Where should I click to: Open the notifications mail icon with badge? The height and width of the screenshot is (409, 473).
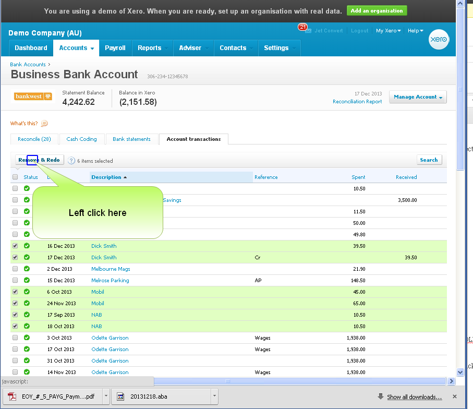point(308,31)
